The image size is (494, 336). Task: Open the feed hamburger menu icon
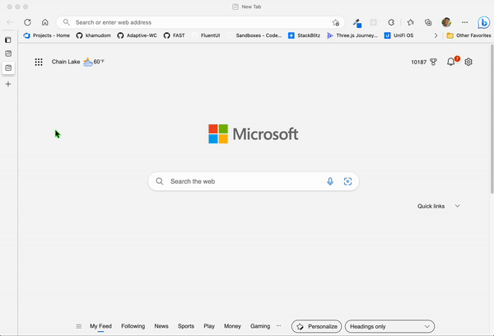[x=79, y=326]
